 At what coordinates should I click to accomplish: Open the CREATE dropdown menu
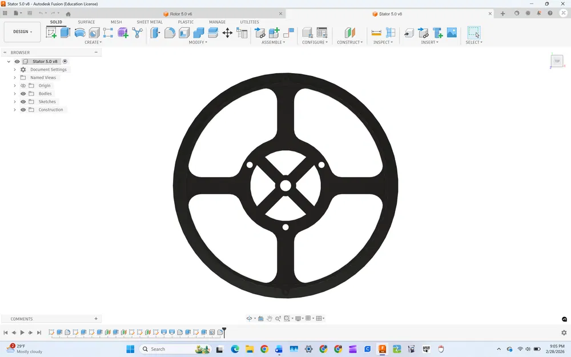click(93, 42)
